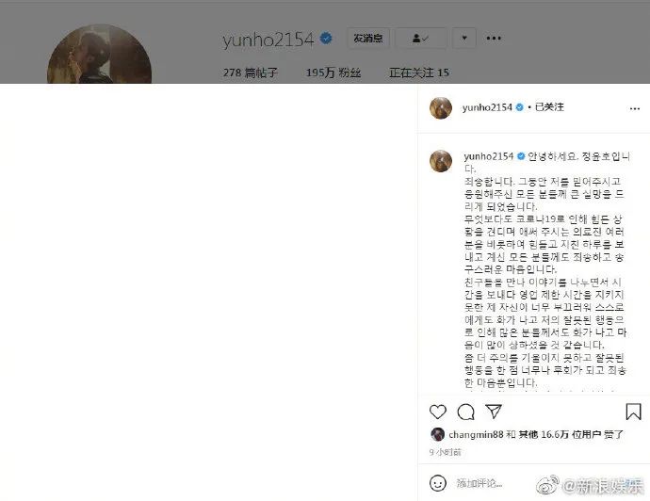Click the large yunho2154 profile picture

(99, 54)
